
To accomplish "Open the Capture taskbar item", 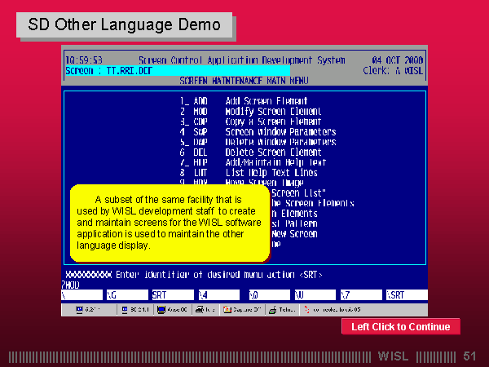I will [x=244, y=310].
